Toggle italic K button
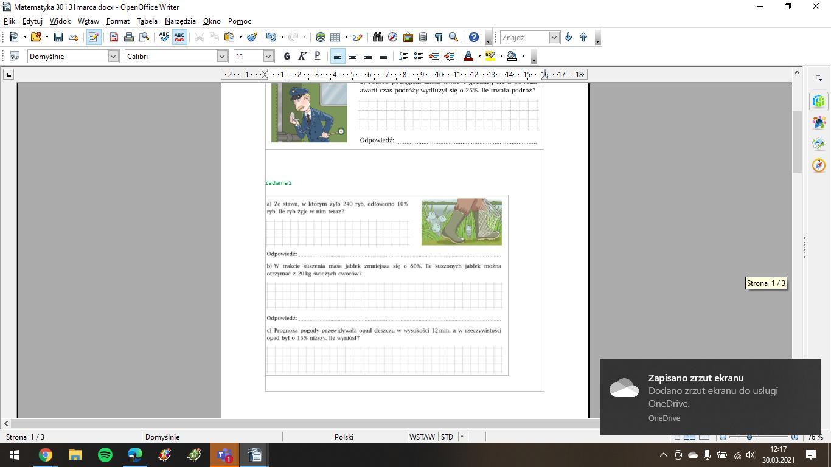This screenshot has width=831, height=467. (302, 56)
